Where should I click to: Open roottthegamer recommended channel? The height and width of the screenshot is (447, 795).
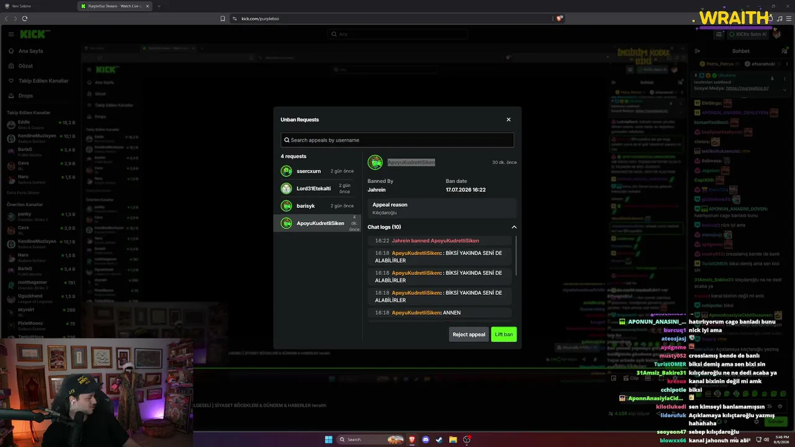tap(41, 284)
